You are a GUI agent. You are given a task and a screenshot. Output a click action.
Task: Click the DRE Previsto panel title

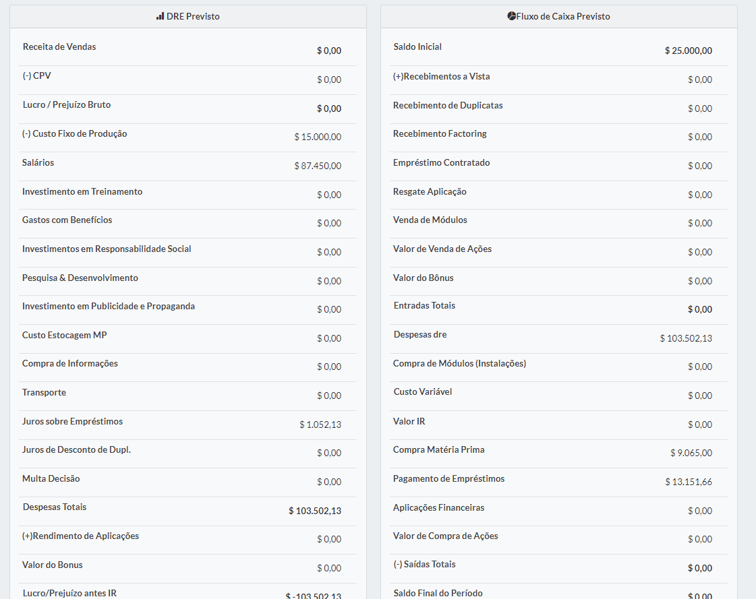[192, 16]
